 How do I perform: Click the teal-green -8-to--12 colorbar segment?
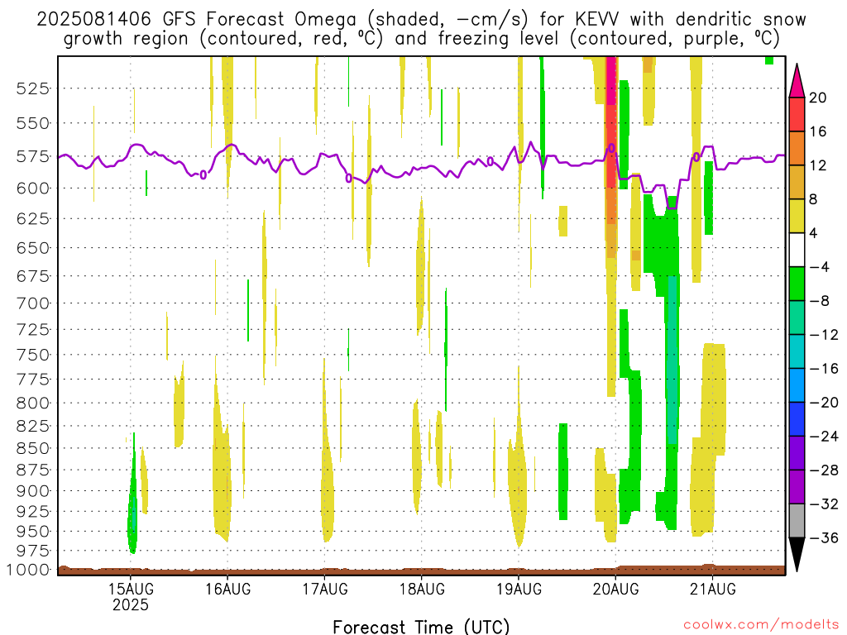click(x=797, y=318)
